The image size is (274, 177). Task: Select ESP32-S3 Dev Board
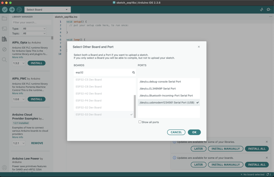pyautogui.click(x=104, y=114)
